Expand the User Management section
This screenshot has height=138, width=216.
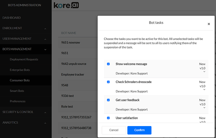tap(45, 39)
